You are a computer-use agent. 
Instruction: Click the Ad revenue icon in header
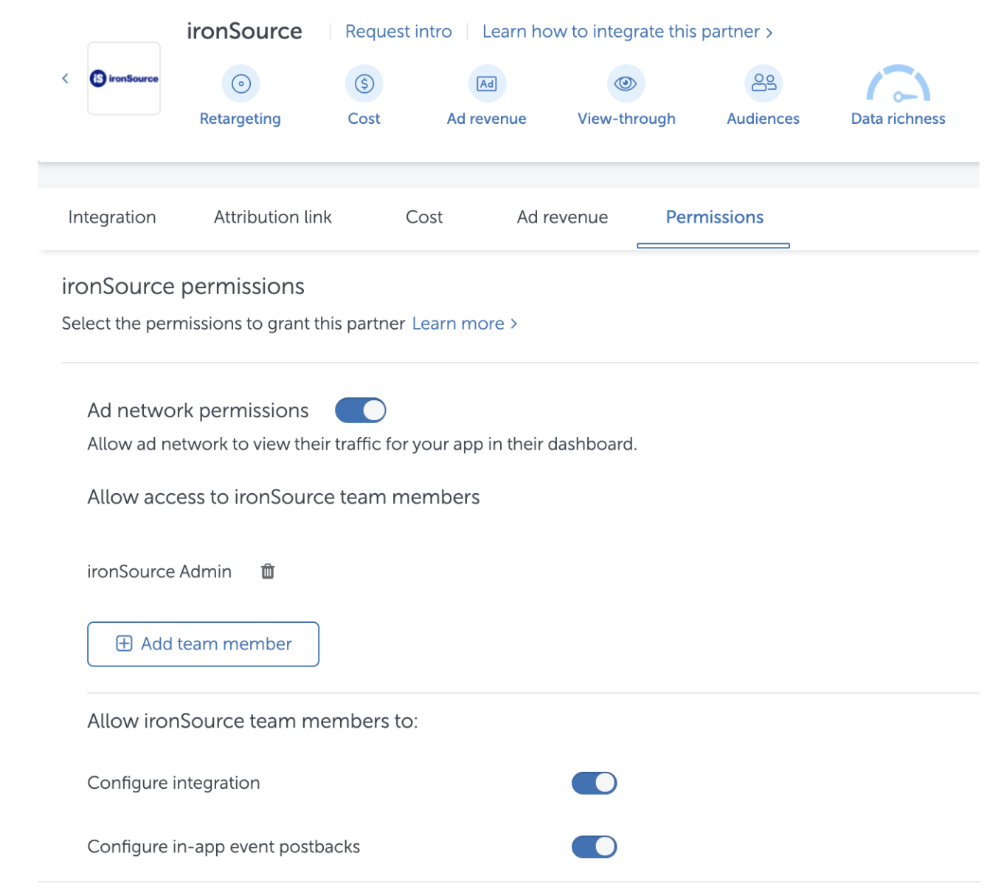click(486, 84)
